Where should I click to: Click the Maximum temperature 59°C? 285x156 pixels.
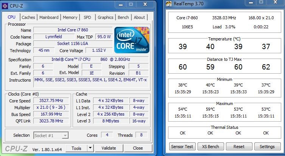point(210,110)
